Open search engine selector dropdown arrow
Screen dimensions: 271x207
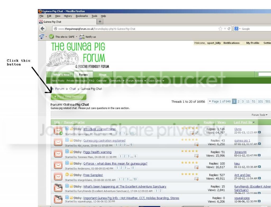click(x=240, y=29)
